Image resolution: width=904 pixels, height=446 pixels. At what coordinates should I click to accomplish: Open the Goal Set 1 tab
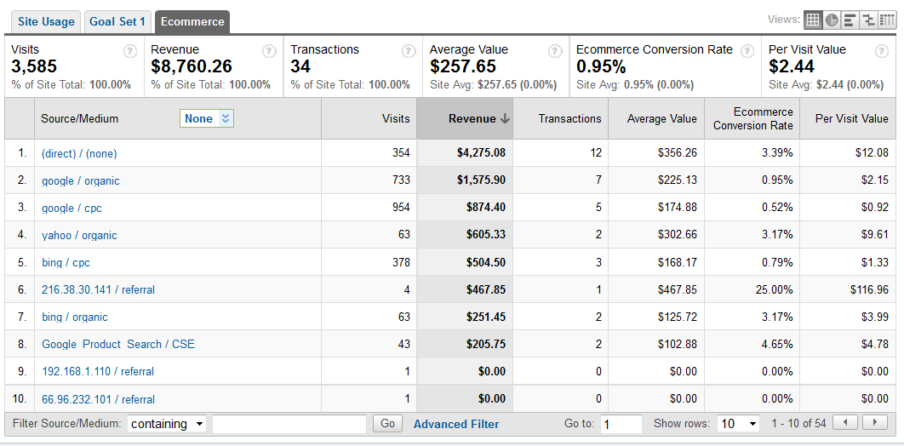tap(117, 21)
